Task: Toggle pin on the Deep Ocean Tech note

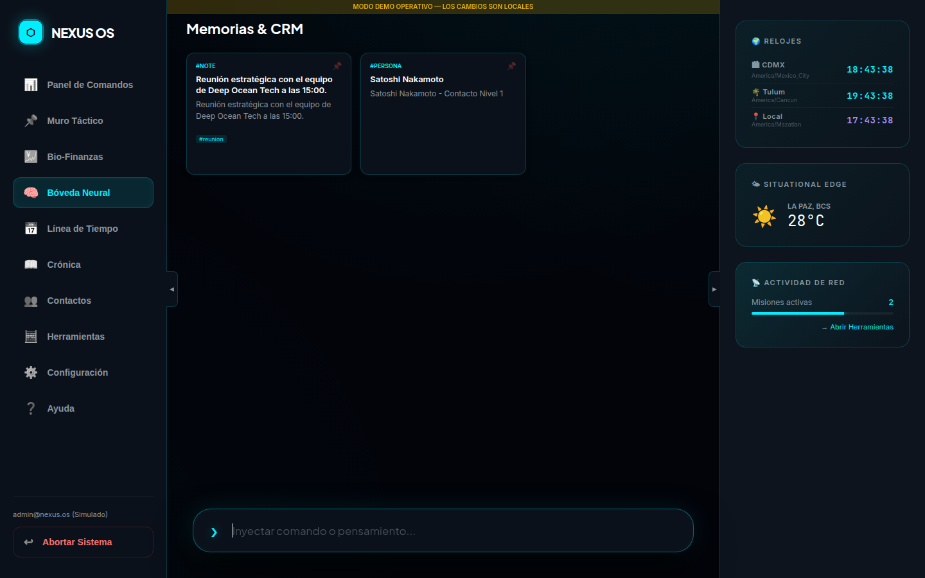Action: [337, 66]
